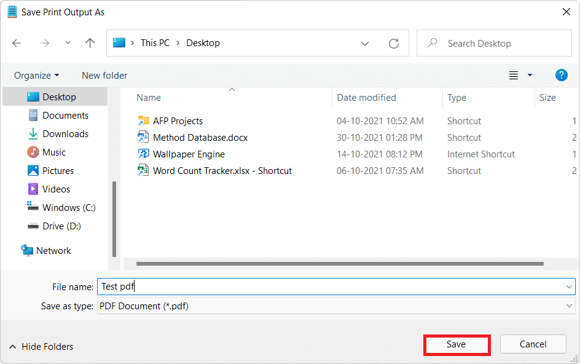Go forward using the right arrow
Image resolution: width=580 pixels, height=364 pixels.
pyautogui.click(x=45, y=43)
